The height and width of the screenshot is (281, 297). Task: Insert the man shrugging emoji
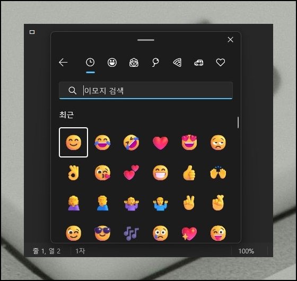click(160, 204)
